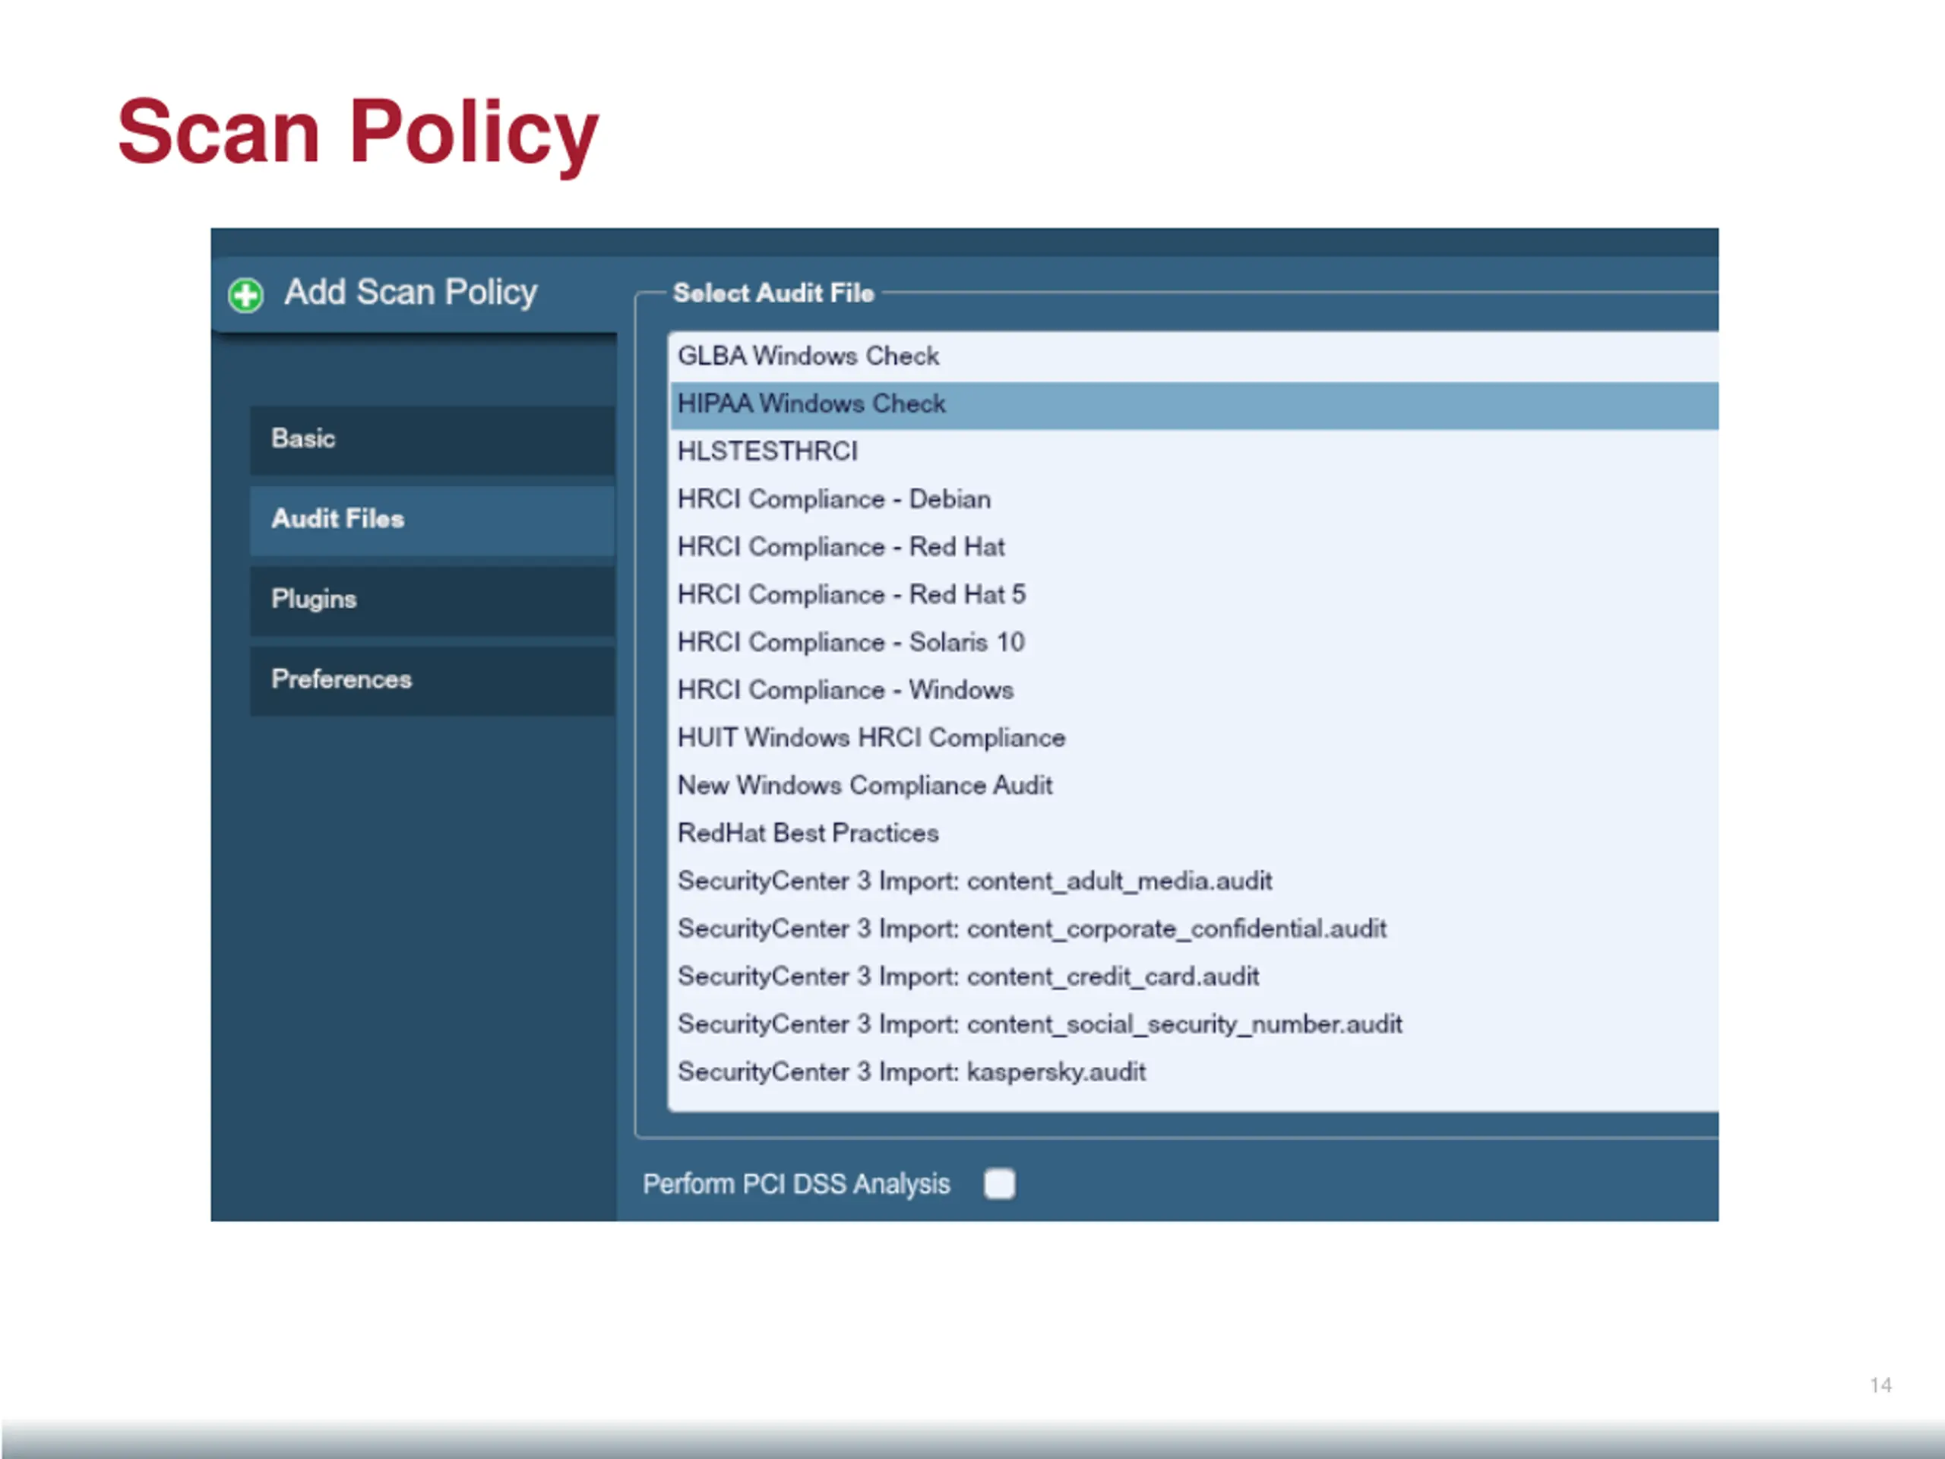1945x1459 pixels.
Task: Switch to the Audit Files tab
Action: (432, 520)
